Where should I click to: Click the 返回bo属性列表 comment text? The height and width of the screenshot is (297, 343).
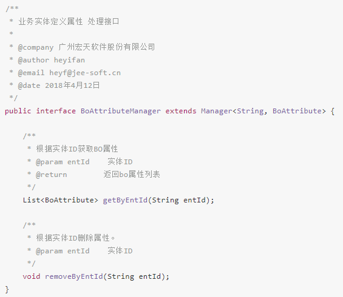[132, 175]
